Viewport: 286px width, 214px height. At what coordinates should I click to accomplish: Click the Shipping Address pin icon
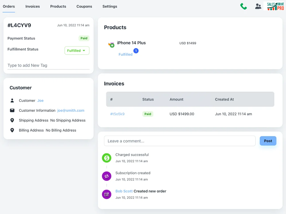point(12,120)
